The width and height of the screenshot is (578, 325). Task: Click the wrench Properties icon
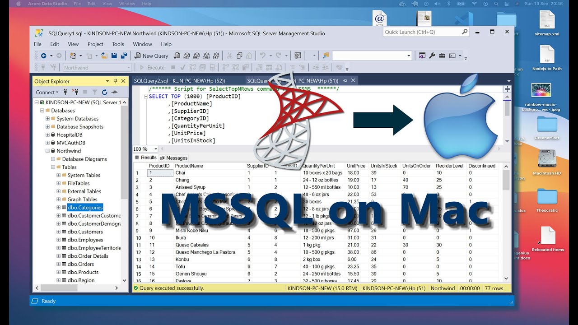432,56
